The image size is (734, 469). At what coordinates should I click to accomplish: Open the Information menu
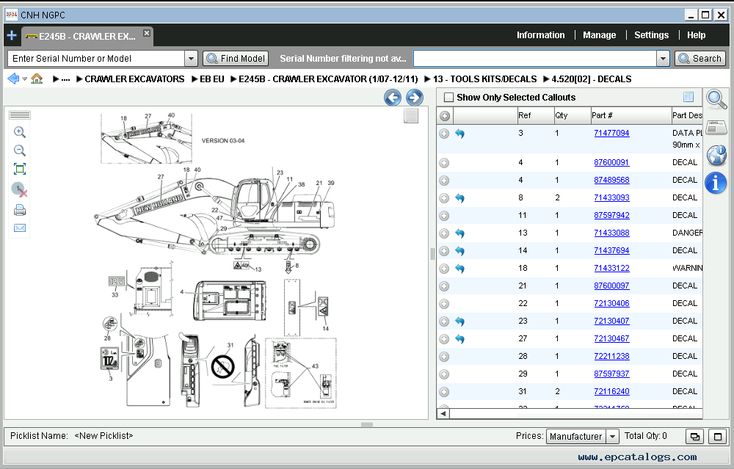[x=541, y=35]
